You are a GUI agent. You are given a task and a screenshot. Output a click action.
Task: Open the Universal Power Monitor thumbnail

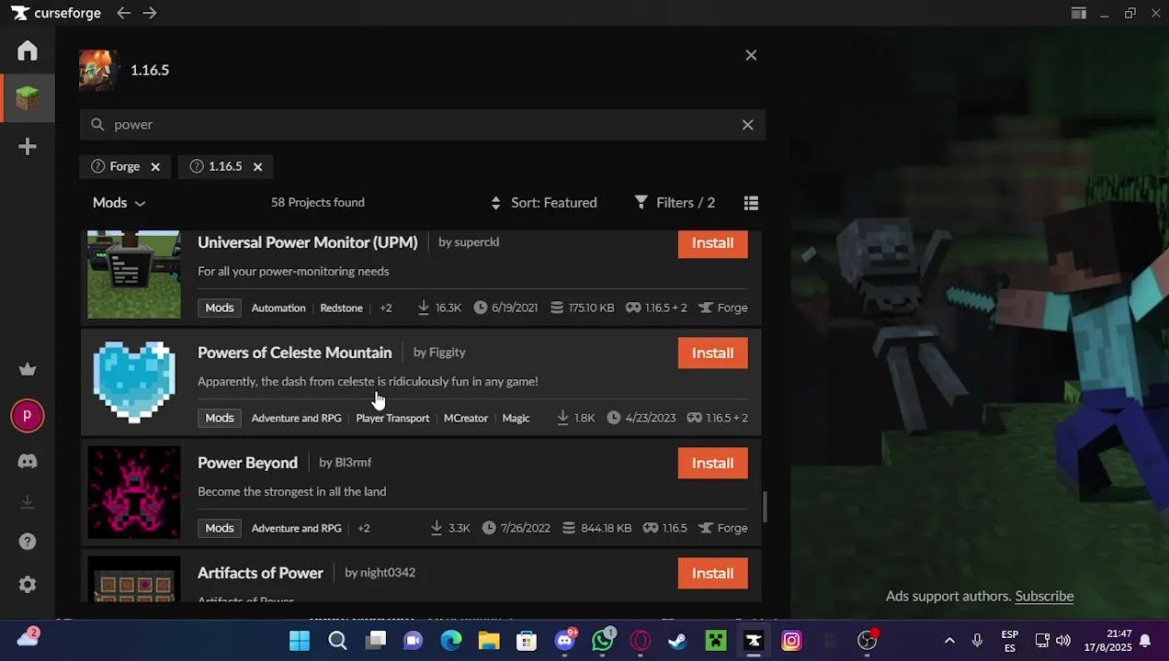coord(134,274)
